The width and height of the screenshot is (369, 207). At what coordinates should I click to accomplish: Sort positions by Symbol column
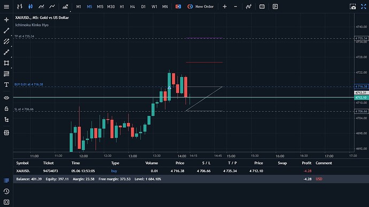[22, 163]
